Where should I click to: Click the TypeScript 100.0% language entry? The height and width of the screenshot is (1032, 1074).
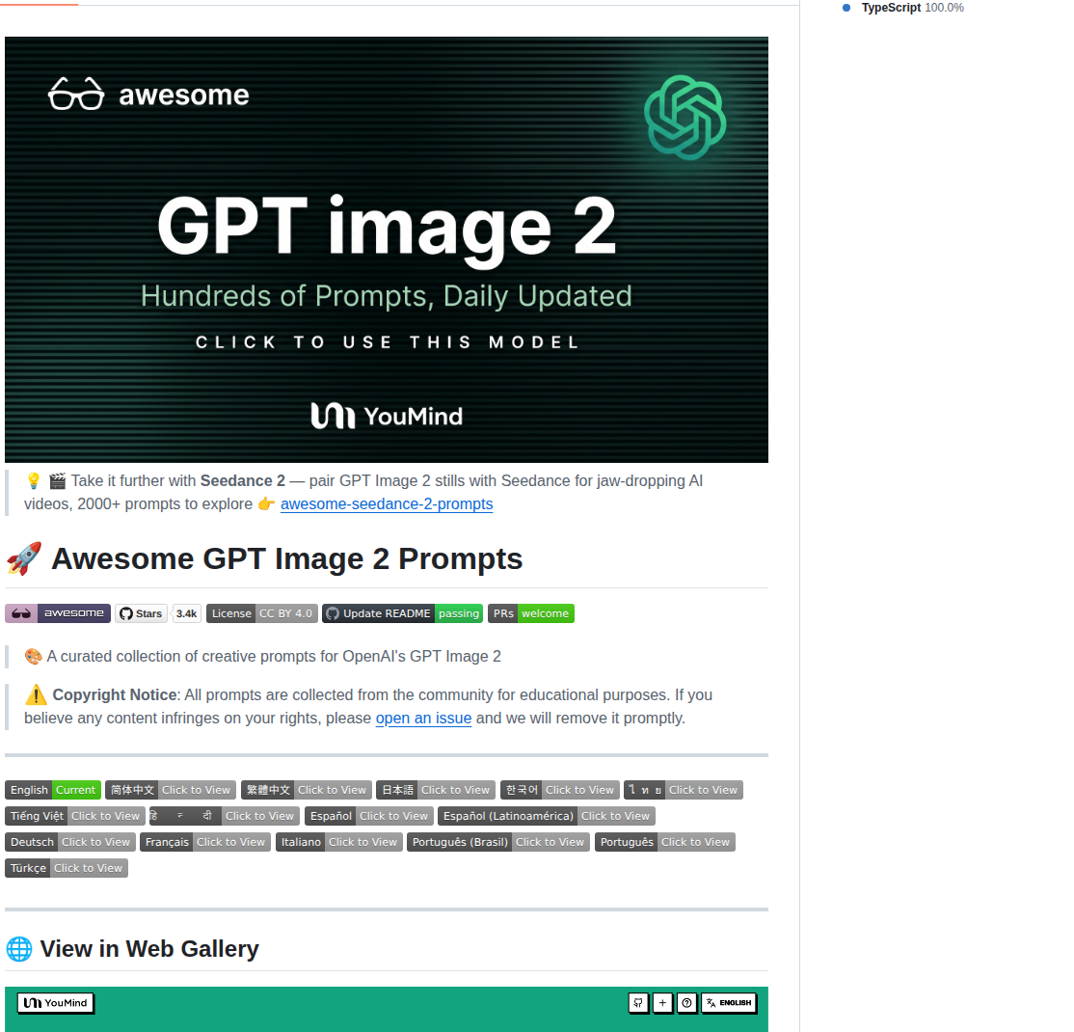[x=902, y=8]
